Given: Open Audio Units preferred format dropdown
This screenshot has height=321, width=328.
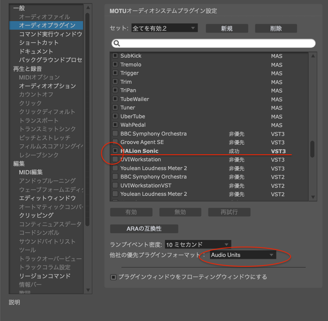Looking at the screenshot, I should pyautogui.click(x=242, y=255).
